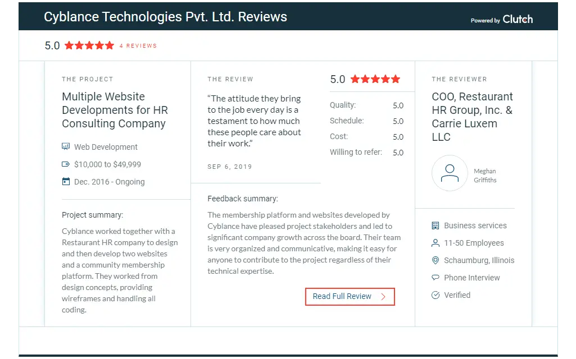This screenshot has width=576, height=359.
Task: Select the Multiple Website Developments project title
Action: click(x=115, y=110)
